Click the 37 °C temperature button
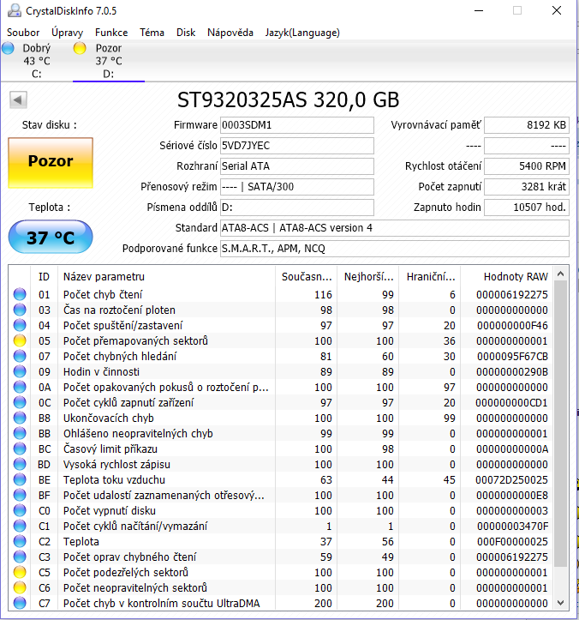Image resolution: width=579 pixels, height=620 pixels. pos(51,238)
